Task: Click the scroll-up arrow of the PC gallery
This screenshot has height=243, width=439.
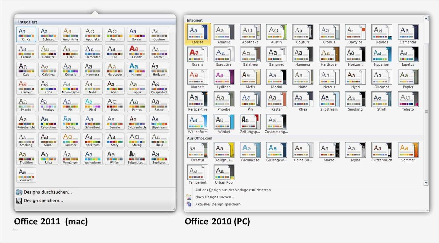Action: [426, 19]
